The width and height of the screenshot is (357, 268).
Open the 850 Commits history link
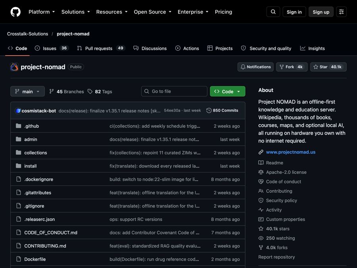click(222, 110)
